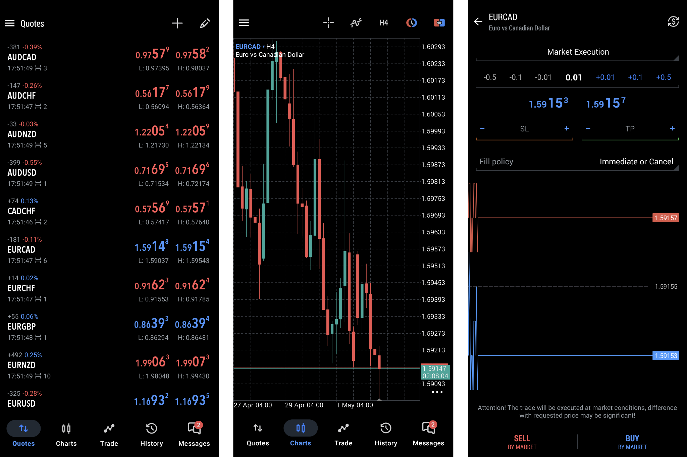Activate the crosshair tool on chart
The width and height of the screenshot is (687, 457).
click(328, 23)
